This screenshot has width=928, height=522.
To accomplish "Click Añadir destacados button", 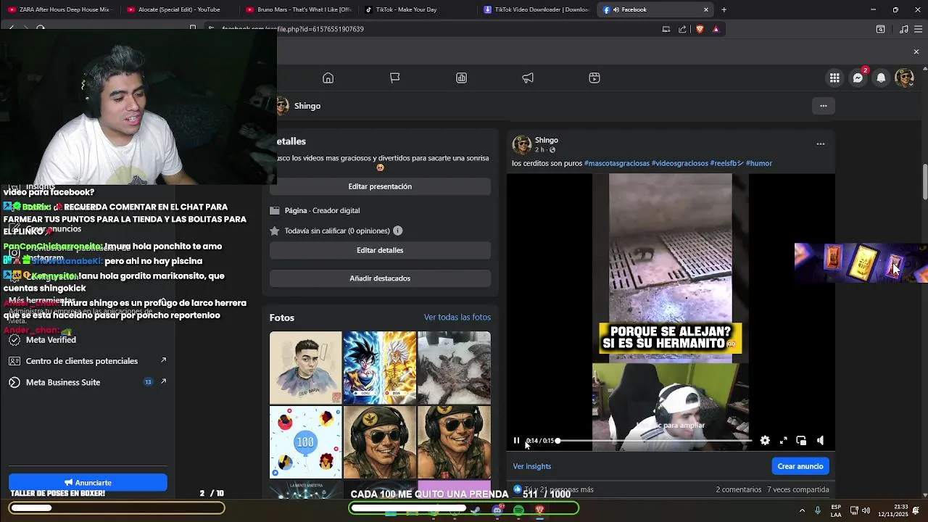I will pyautogui.click(x=380, y=278).
